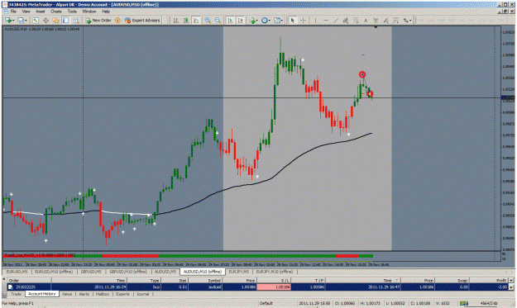Click the Zoom In magnifier icon

208,21
